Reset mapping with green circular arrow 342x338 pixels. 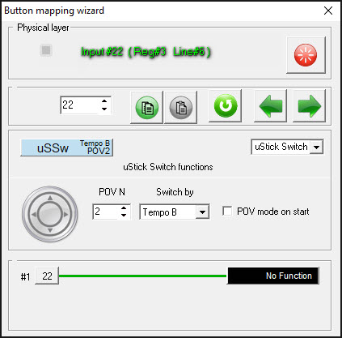(226, 106)
